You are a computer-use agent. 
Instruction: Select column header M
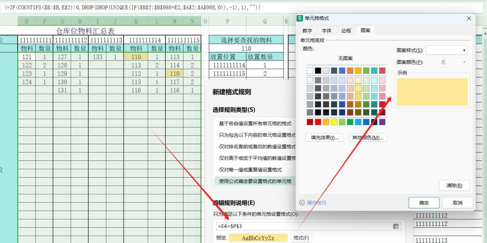(x=174, y=22)
